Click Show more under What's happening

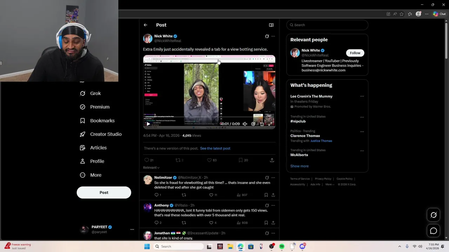pos(299,166)
